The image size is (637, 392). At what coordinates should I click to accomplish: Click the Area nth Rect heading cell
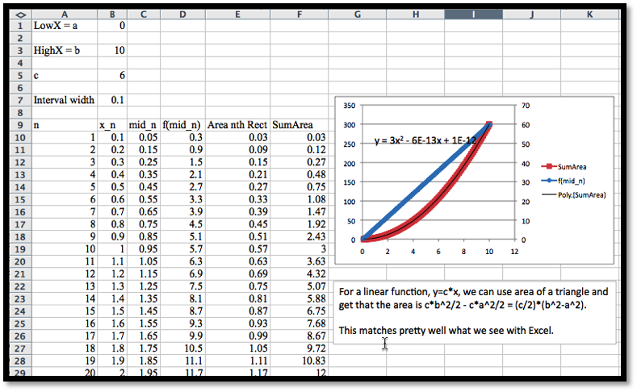(x=237, y=125)
